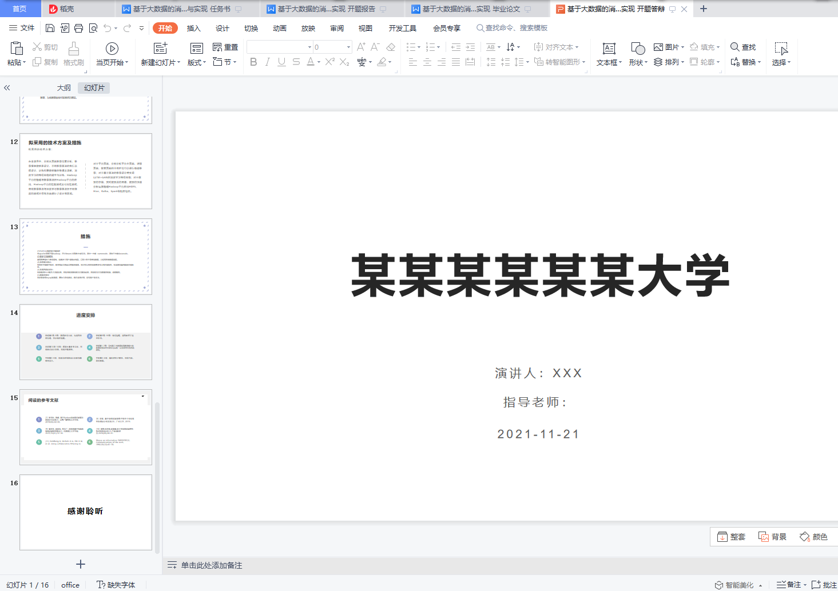This screenshot has height=591, width=838.
Task: Toggle subscript formatting
Action: tap(344, 62)
